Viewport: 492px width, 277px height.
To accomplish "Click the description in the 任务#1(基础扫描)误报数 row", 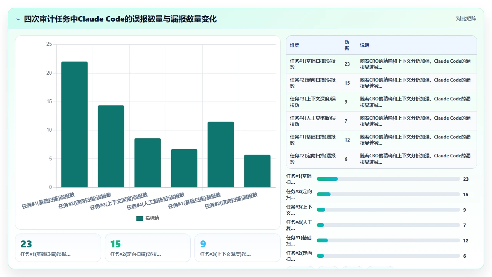I will (416, 64).
